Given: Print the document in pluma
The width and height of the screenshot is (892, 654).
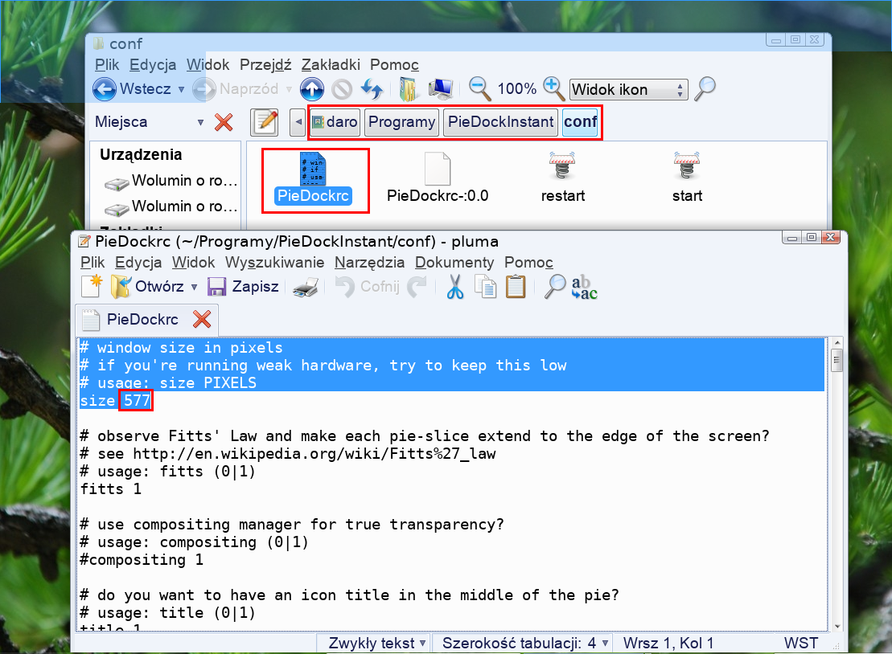Looking at the screenshot, I should 306,288.
